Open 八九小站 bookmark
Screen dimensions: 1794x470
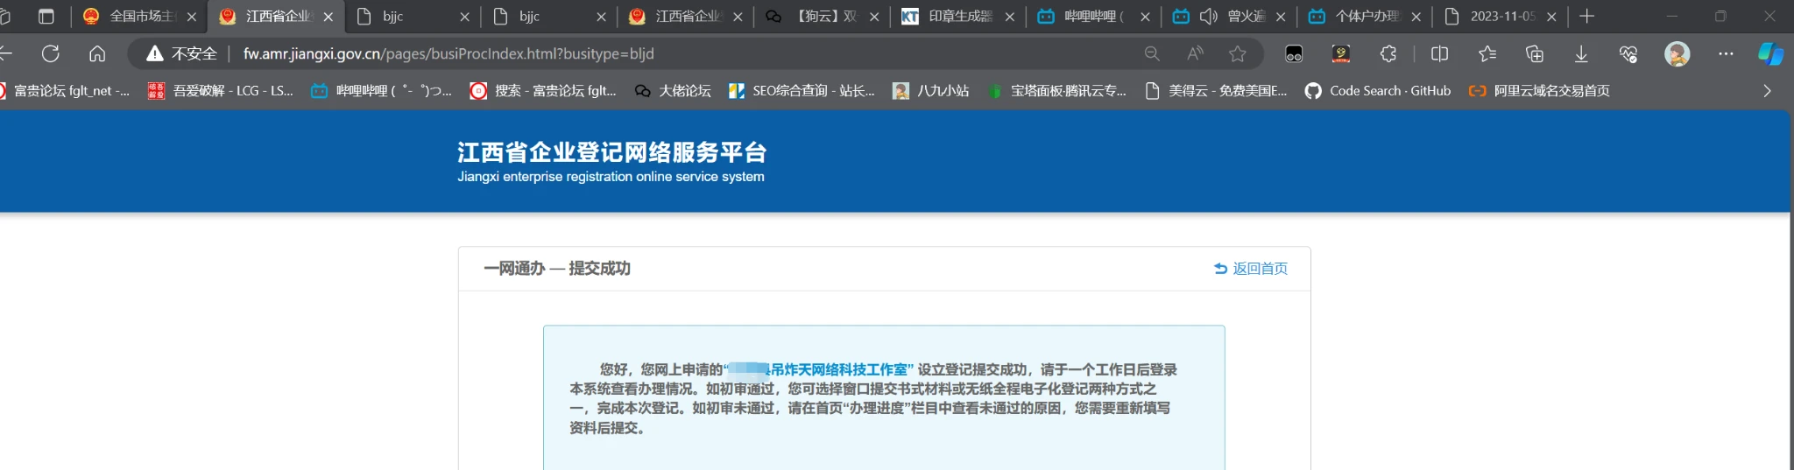(931, 91)
